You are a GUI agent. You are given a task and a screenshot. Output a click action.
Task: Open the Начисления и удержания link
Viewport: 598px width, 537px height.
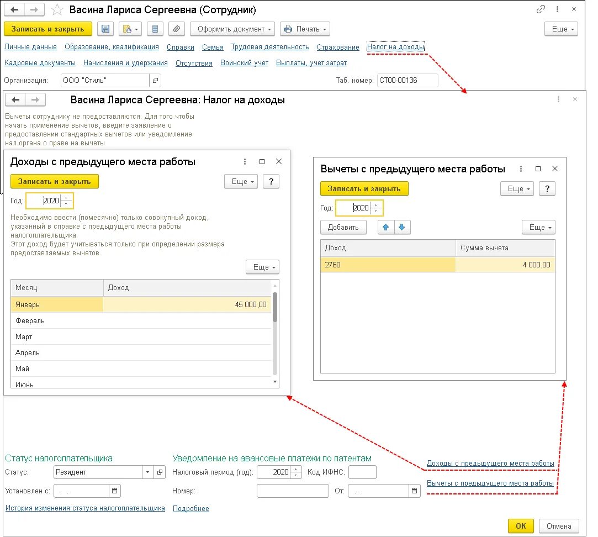(125, 63)
